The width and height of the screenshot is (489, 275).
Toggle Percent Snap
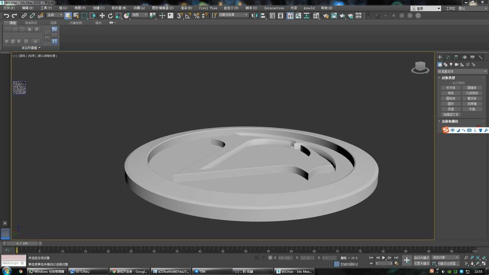point(196,15)
